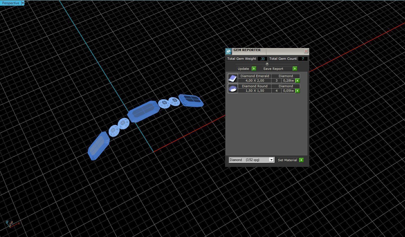
Task: Select the lower-left emerald-cut gem in viewport
Action: pos(98,146)
